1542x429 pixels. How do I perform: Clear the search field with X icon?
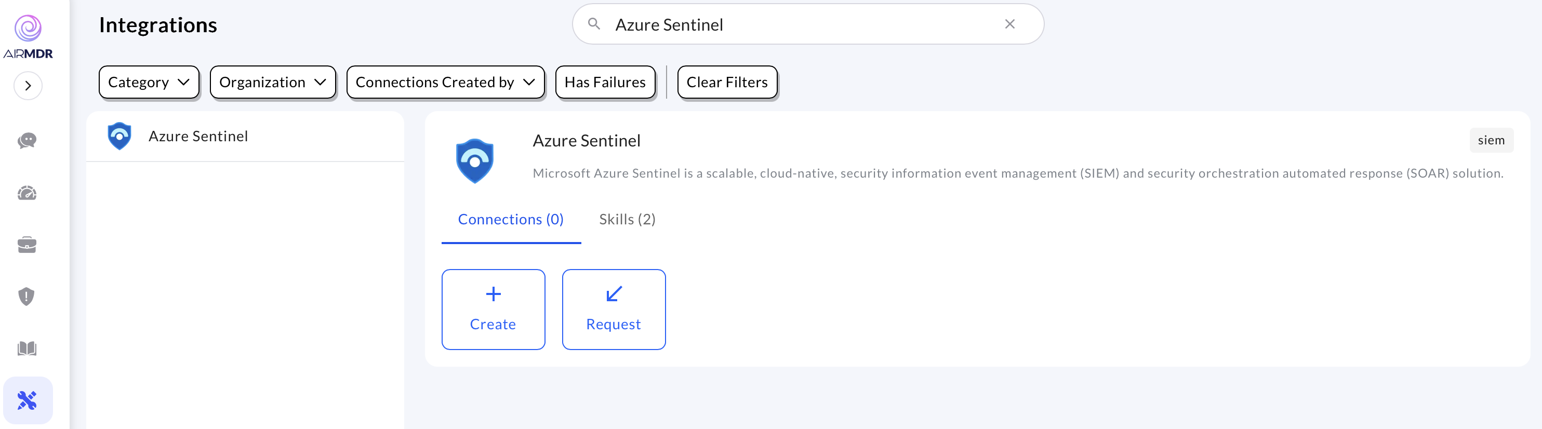click(1009, 24)
